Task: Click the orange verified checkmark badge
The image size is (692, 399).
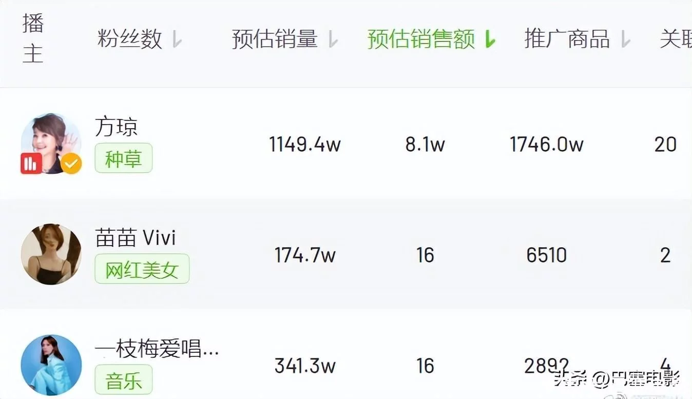Action: [71, 164]
